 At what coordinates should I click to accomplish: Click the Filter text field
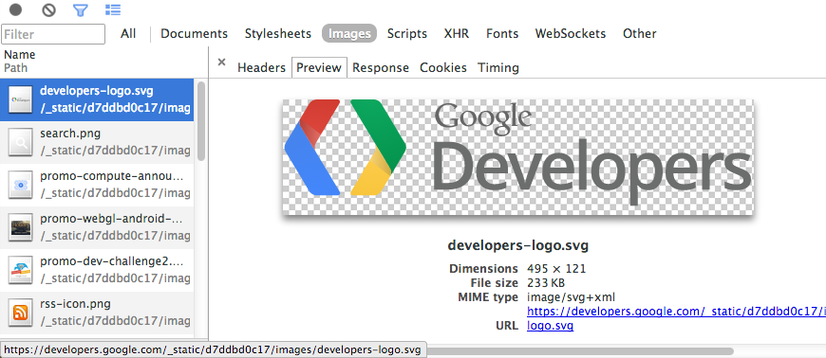click(x=53, y=34)
